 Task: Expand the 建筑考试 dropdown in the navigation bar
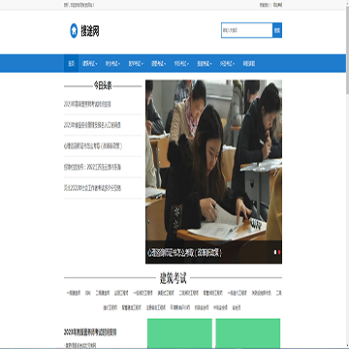[x=90, y=64]
